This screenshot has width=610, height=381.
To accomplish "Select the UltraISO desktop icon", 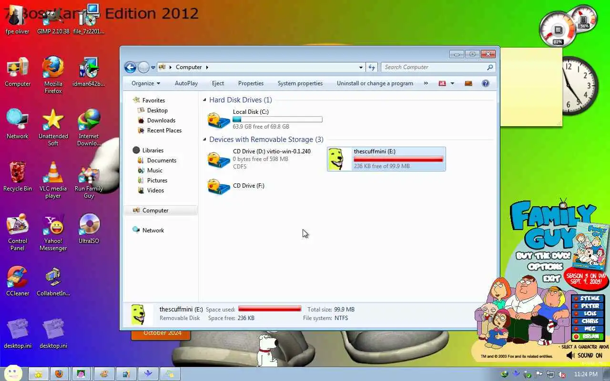I will click(x=89, y=230).
